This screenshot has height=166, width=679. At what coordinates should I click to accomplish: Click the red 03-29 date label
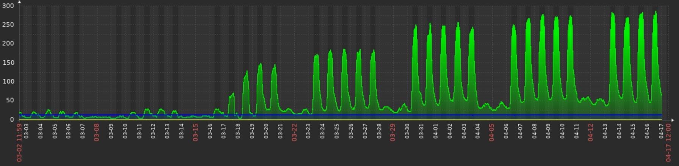click(393, 132)
